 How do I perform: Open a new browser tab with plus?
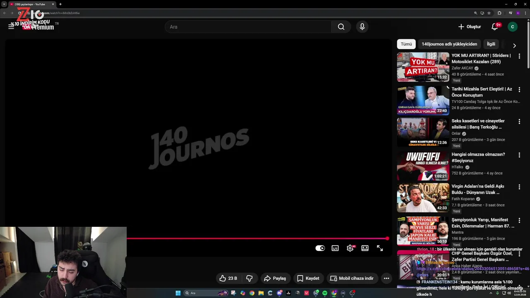pos(60,4)
